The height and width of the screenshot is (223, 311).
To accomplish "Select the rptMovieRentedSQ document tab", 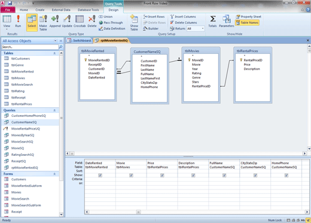I will point(112,41).
